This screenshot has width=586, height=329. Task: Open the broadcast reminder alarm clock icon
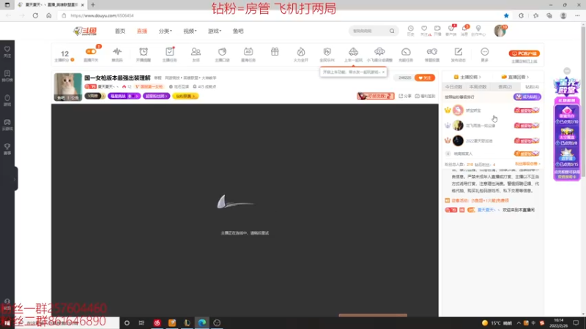(x=144, y=51)
